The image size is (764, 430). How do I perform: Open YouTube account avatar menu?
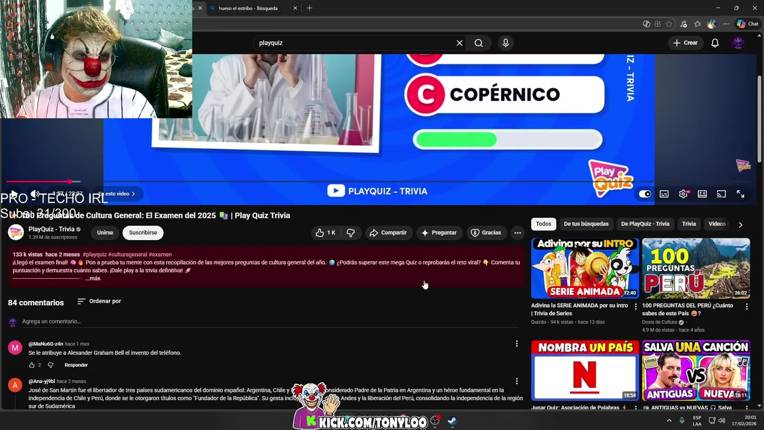(738, 43)
